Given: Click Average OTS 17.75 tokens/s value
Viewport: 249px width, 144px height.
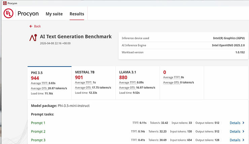Looking at the screenshot, I should pos(102,88).
